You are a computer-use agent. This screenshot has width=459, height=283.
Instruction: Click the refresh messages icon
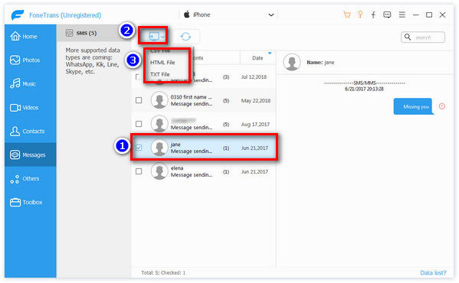point(185,37)
